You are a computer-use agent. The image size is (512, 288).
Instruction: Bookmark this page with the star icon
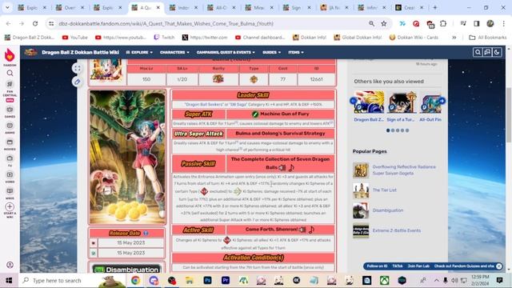pyautogui.click(x=384, y=23)
